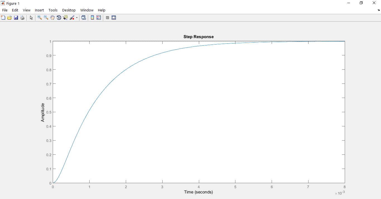Insert a legend using the toolbar icon
The width and height of the screenshot is (381, 199).
click(x=99, y=18)
